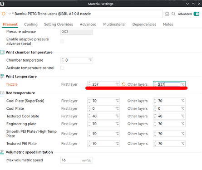The height and width of the screenshot is (170, 202).
Task: Click the Nozzle first layer temperature field
Action: pyautogui.click(x=103, y=84)
